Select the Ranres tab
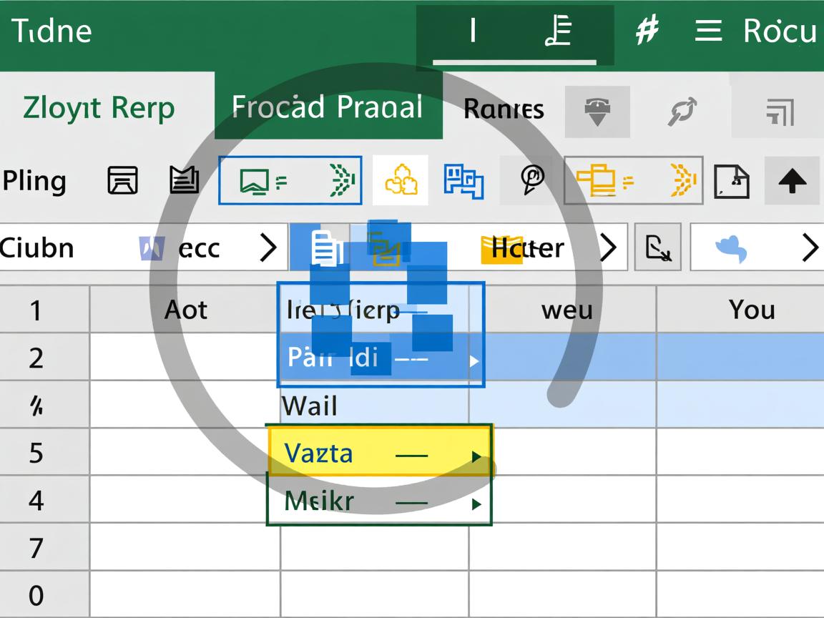824x618 pixels. point(504,109)
